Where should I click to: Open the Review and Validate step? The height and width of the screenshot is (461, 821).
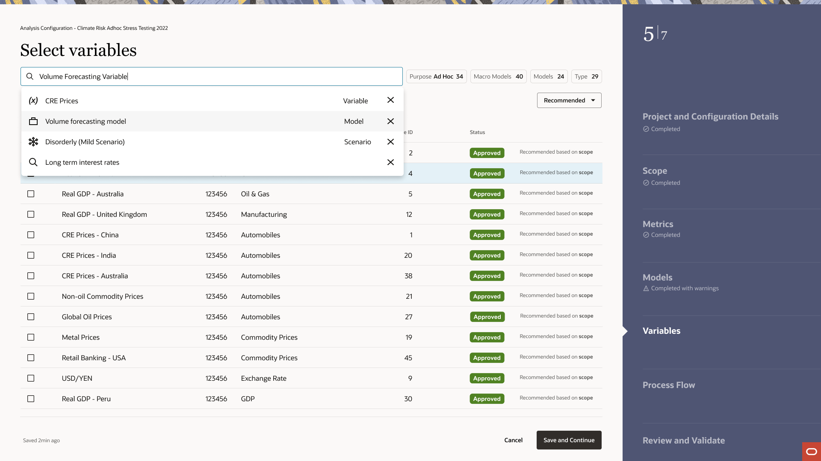coord(683,441)
